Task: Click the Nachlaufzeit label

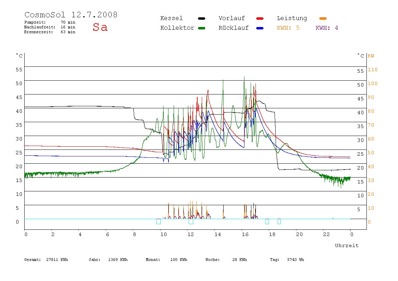Action: coord(40,27)
